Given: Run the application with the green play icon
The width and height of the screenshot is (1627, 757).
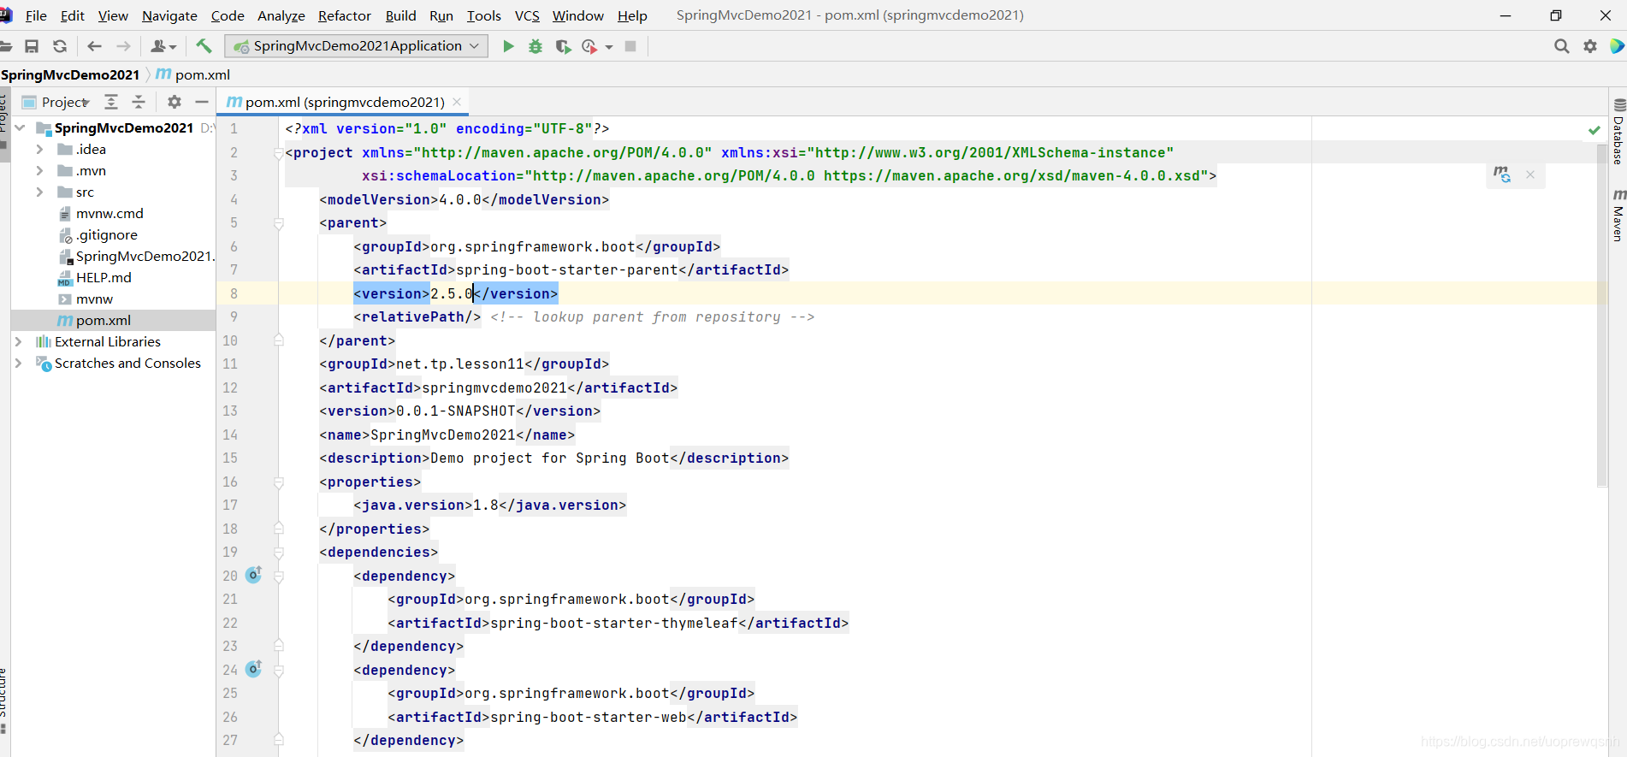Looking at the screenshot, I should click(508, 46).
